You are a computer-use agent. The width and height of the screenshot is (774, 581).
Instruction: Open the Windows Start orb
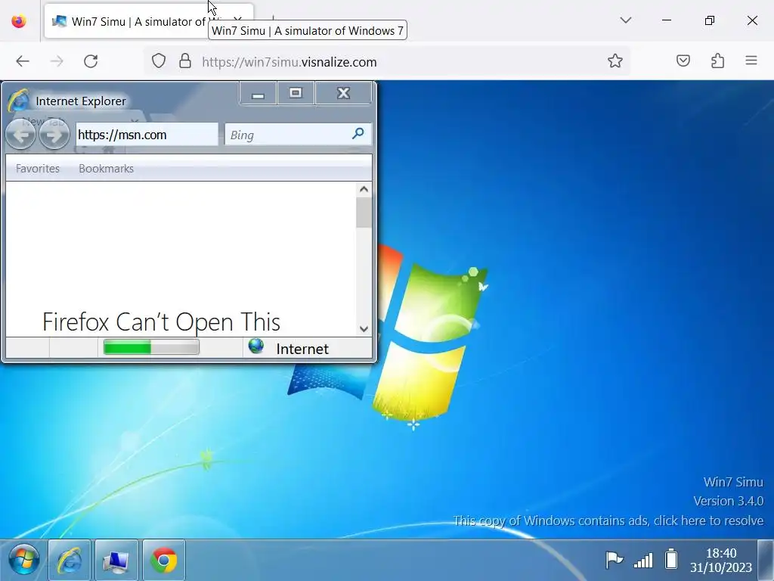click(23, 560)
